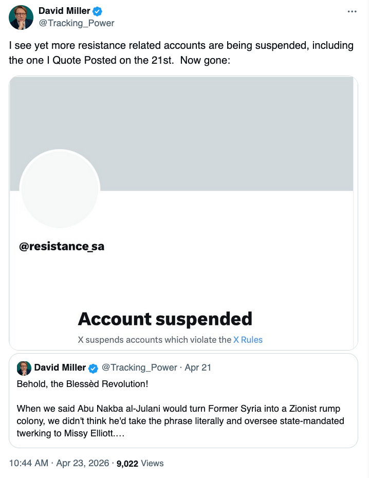Click the Account suspended heading
Screen dimensions: 370x478
point(165,319)
